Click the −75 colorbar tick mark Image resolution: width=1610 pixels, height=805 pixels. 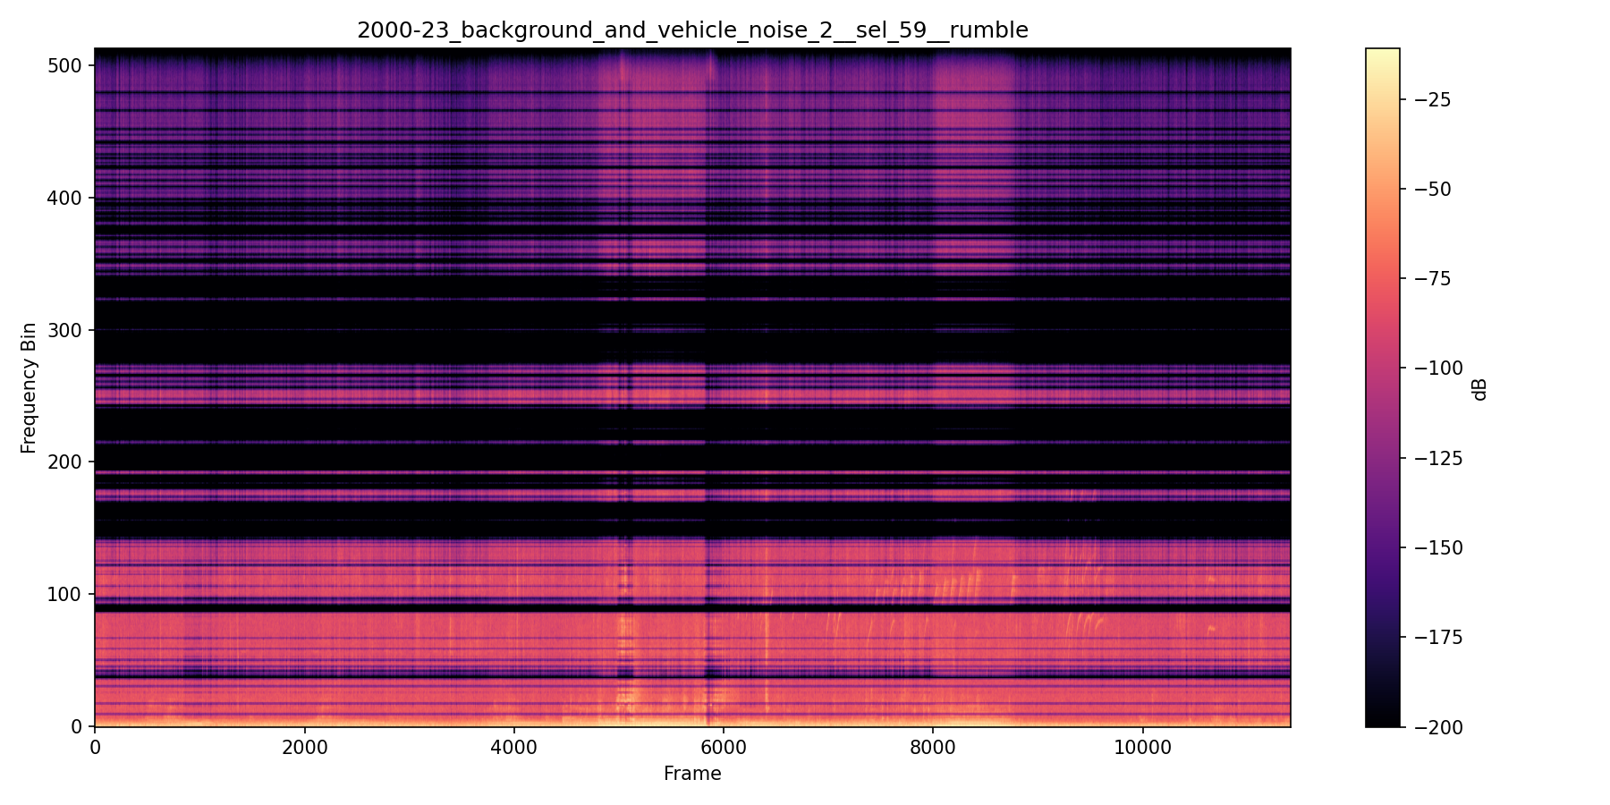(x=1402, y=278)
